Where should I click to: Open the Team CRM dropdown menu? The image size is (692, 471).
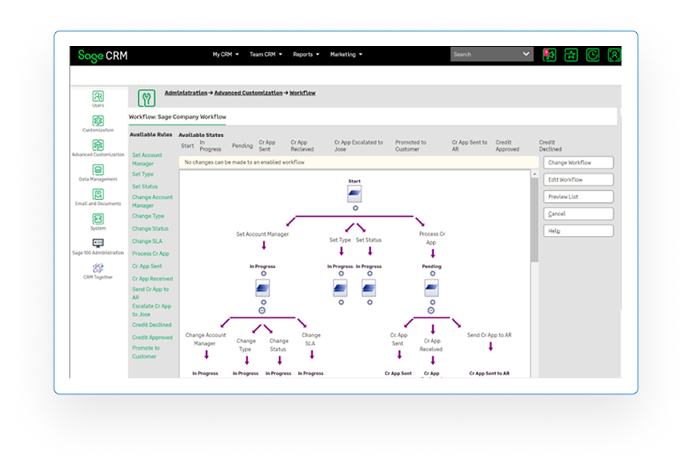(x=265, y=54)
